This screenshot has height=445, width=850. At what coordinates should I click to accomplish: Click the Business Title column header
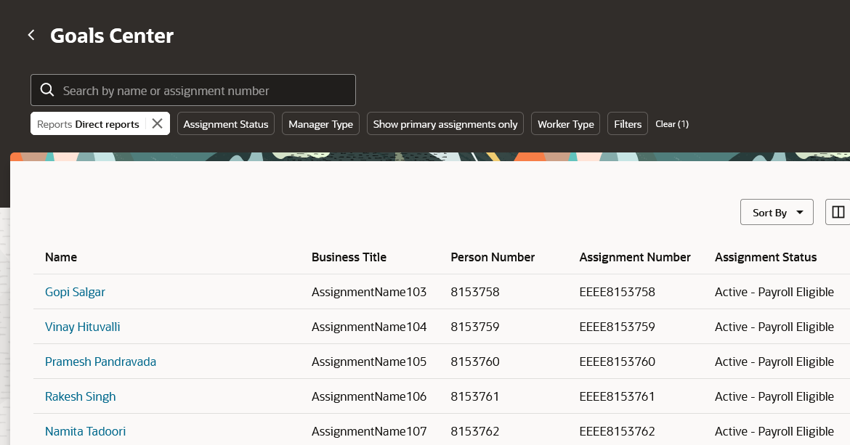pyautogui.click(x=349, y=257)
